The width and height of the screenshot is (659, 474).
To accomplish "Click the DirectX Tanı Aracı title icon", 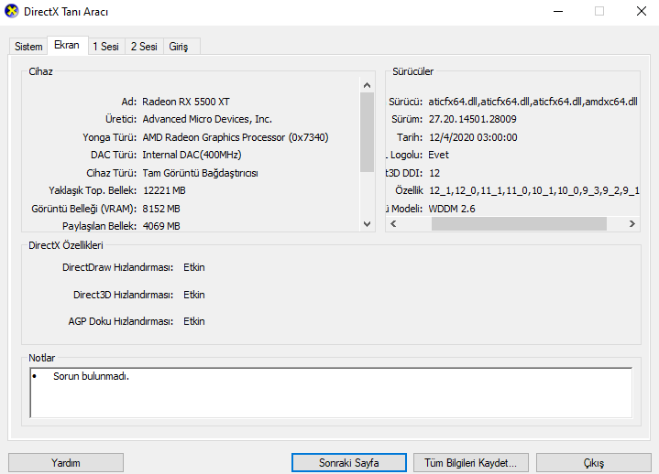I will (12, 11).
